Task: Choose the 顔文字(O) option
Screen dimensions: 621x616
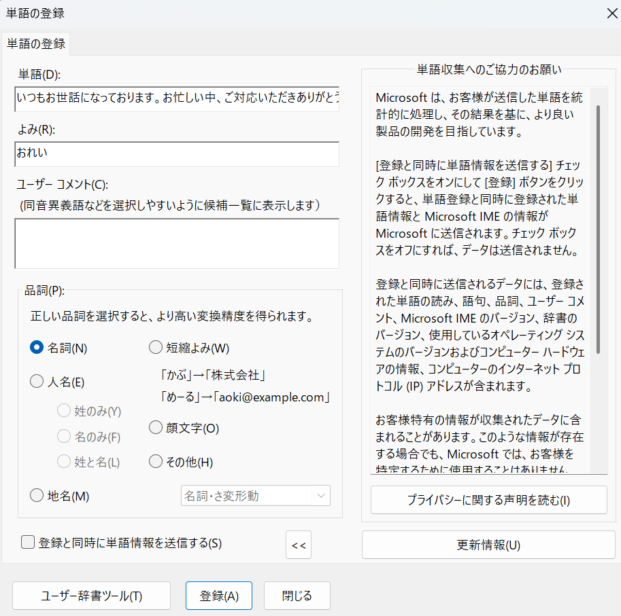Action: click(155, 428)
